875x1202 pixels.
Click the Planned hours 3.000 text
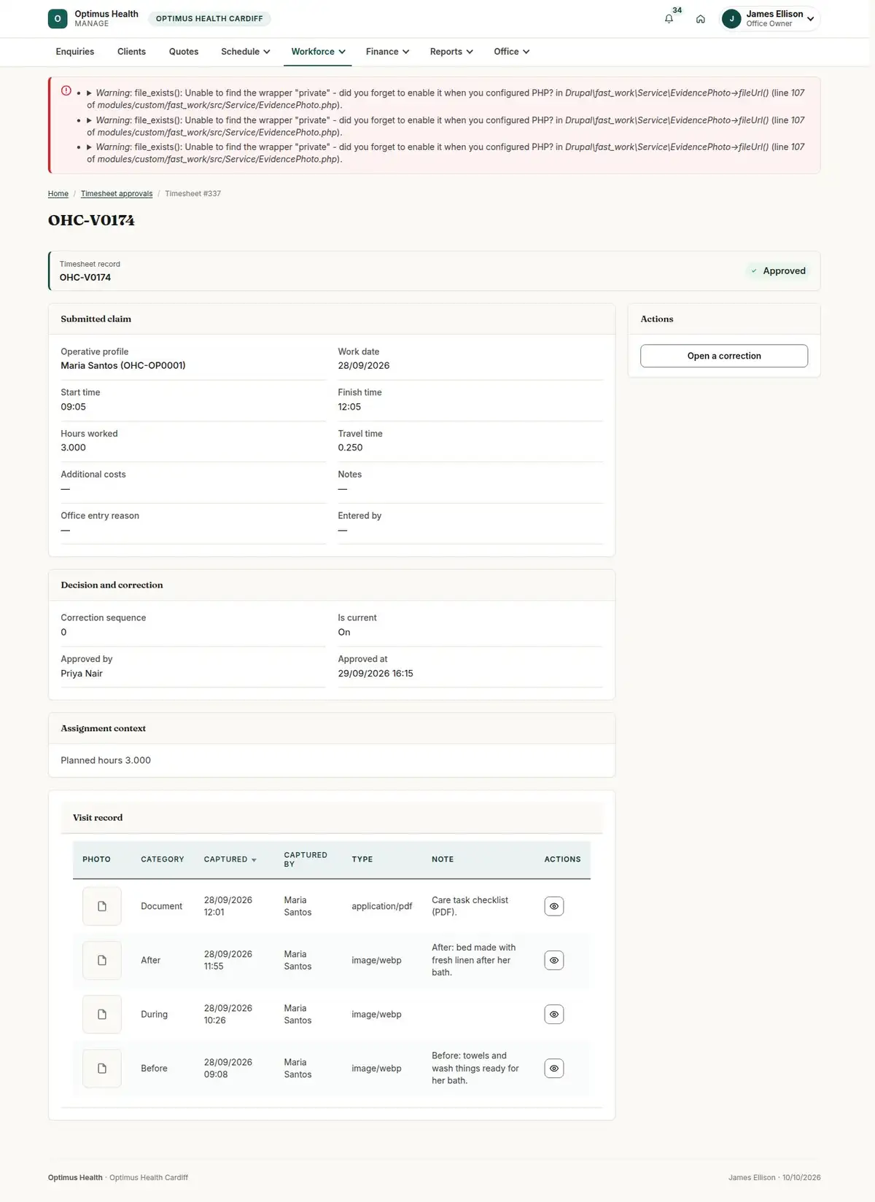[x=106, y=760]
